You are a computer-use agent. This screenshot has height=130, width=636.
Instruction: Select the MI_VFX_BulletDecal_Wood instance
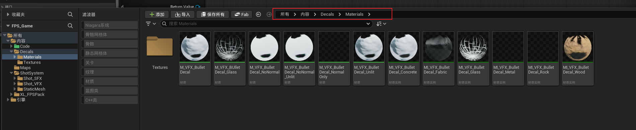(x=578, y=58)
